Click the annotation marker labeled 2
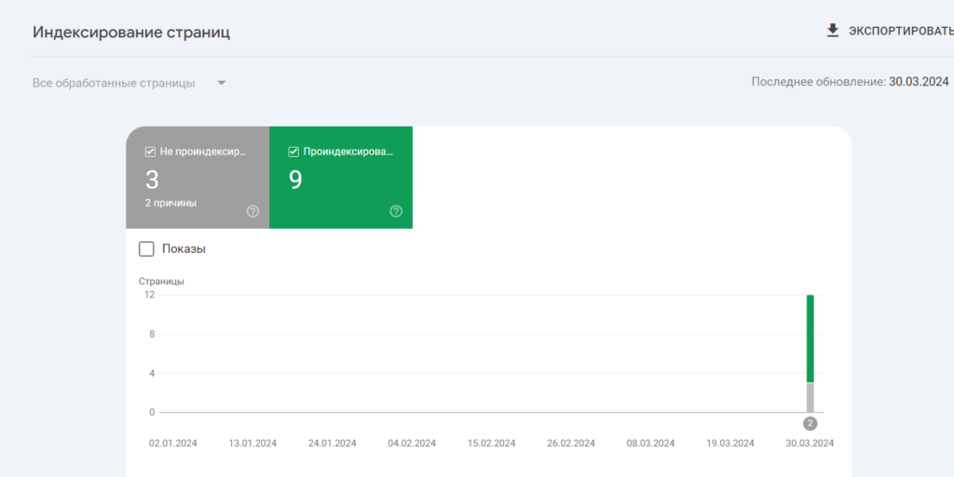The height and width of the screenshot is (477, 954). [x=810, y=424]
